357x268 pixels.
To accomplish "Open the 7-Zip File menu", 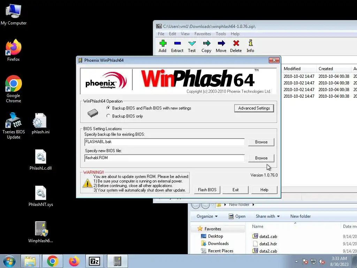I will click(x=161, y=34).
